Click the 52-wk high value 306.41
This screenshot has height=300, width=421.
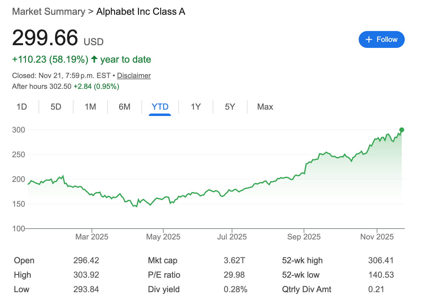pos(381,260)
